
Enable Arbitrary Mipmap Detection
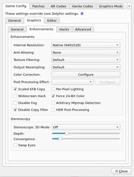tap(53, 103)
